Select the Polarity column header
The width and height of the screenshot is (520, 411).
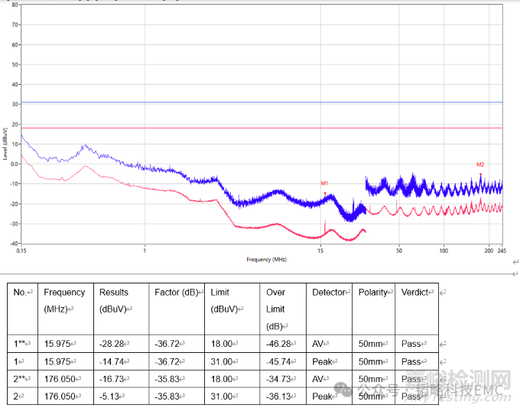coord(374,293)
